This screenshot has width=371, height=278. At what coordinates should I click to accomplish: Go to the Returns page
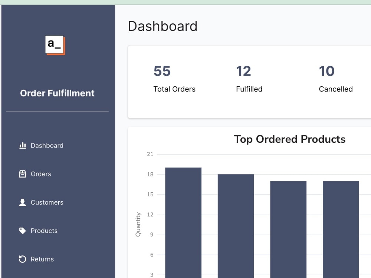[x=42, y=259]
